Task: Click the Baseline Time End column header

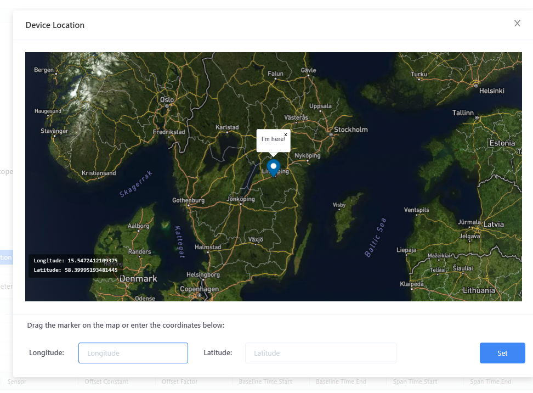Action: (x=341, y=381)
